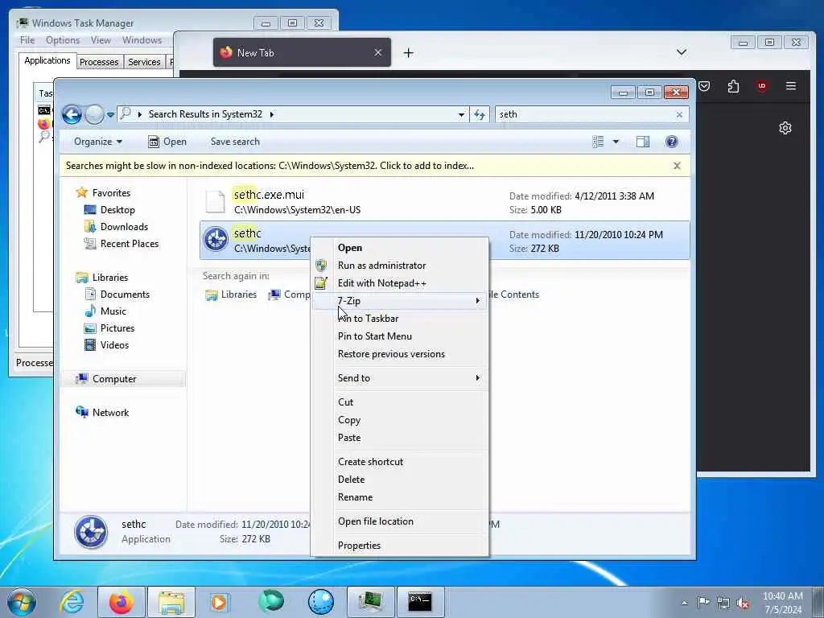Viewport: 824px width, 618px height.
Task: Click the Open toolbar button in Explorer
Action: [167, 142]
